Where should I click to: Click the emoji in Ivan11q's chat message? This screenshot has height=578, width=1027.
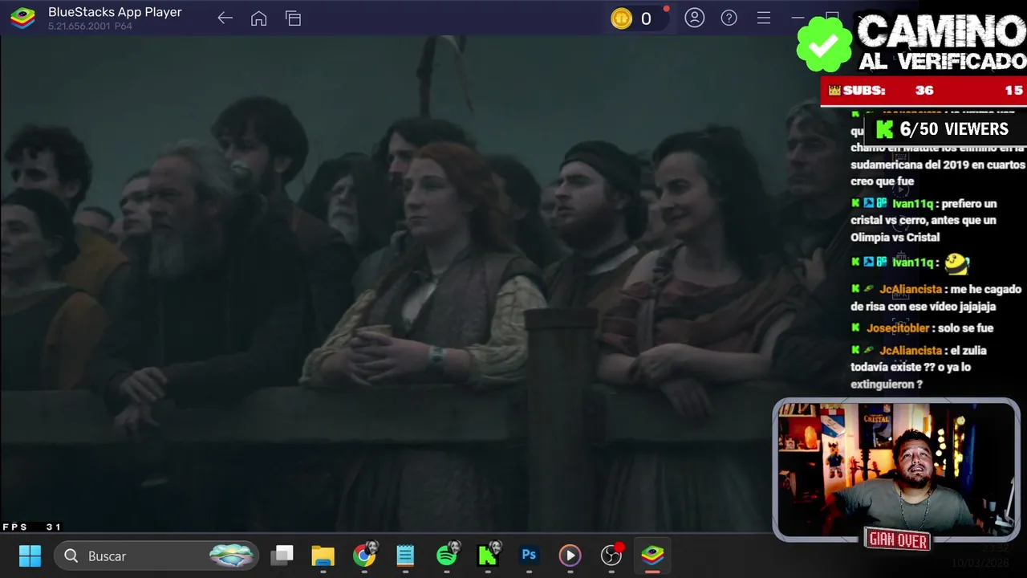click(x=957, y=263)
